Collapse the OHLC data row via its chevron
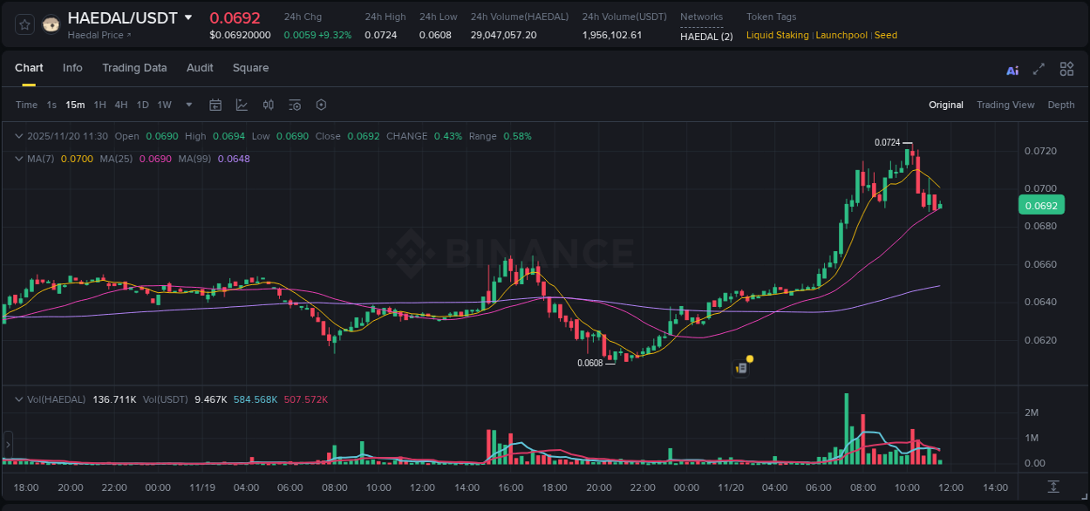1090x511 pixels. tap(17, 136)
